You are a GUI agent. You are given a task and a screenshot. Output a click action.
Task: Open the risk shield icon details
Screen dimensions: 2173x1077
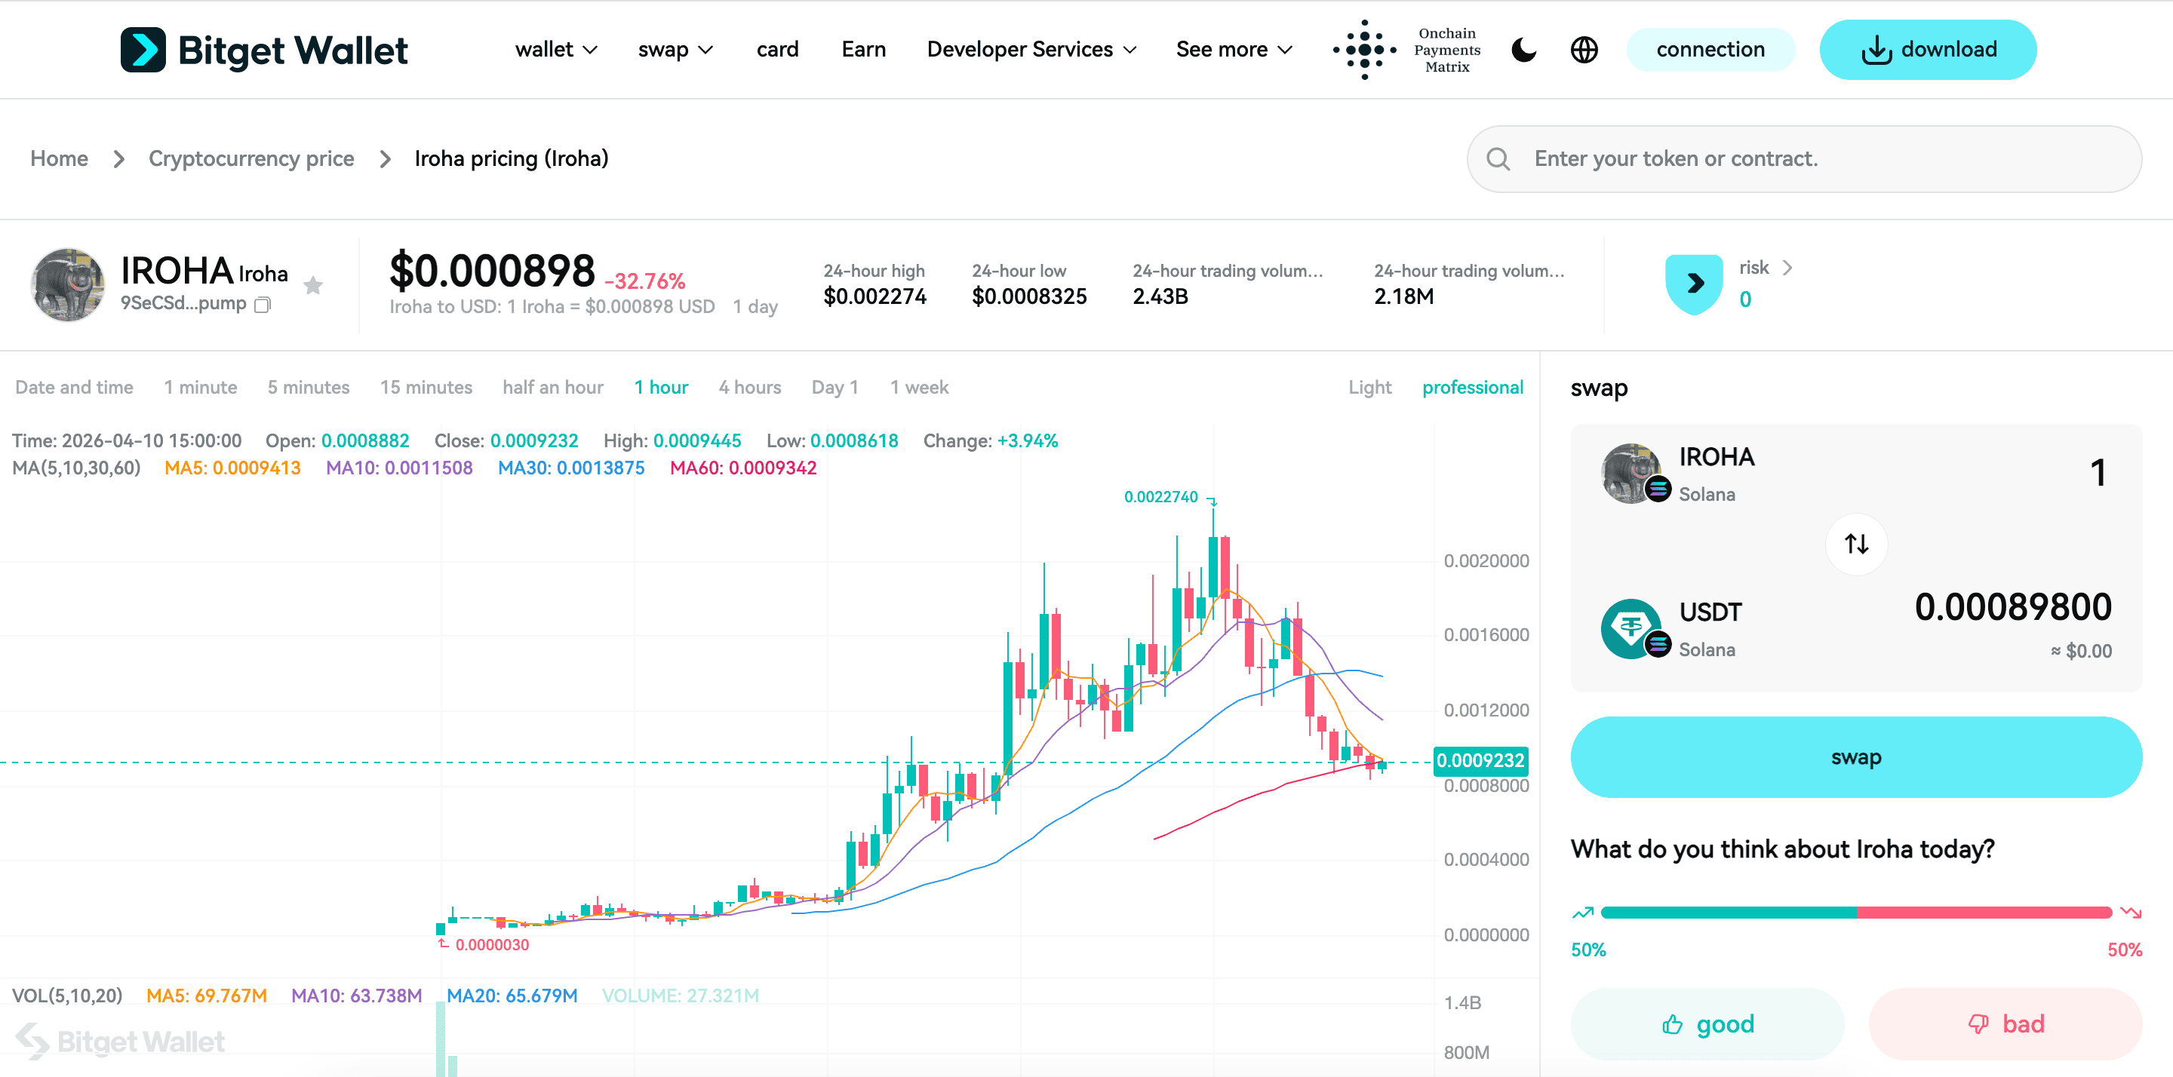pos(1694,284)
